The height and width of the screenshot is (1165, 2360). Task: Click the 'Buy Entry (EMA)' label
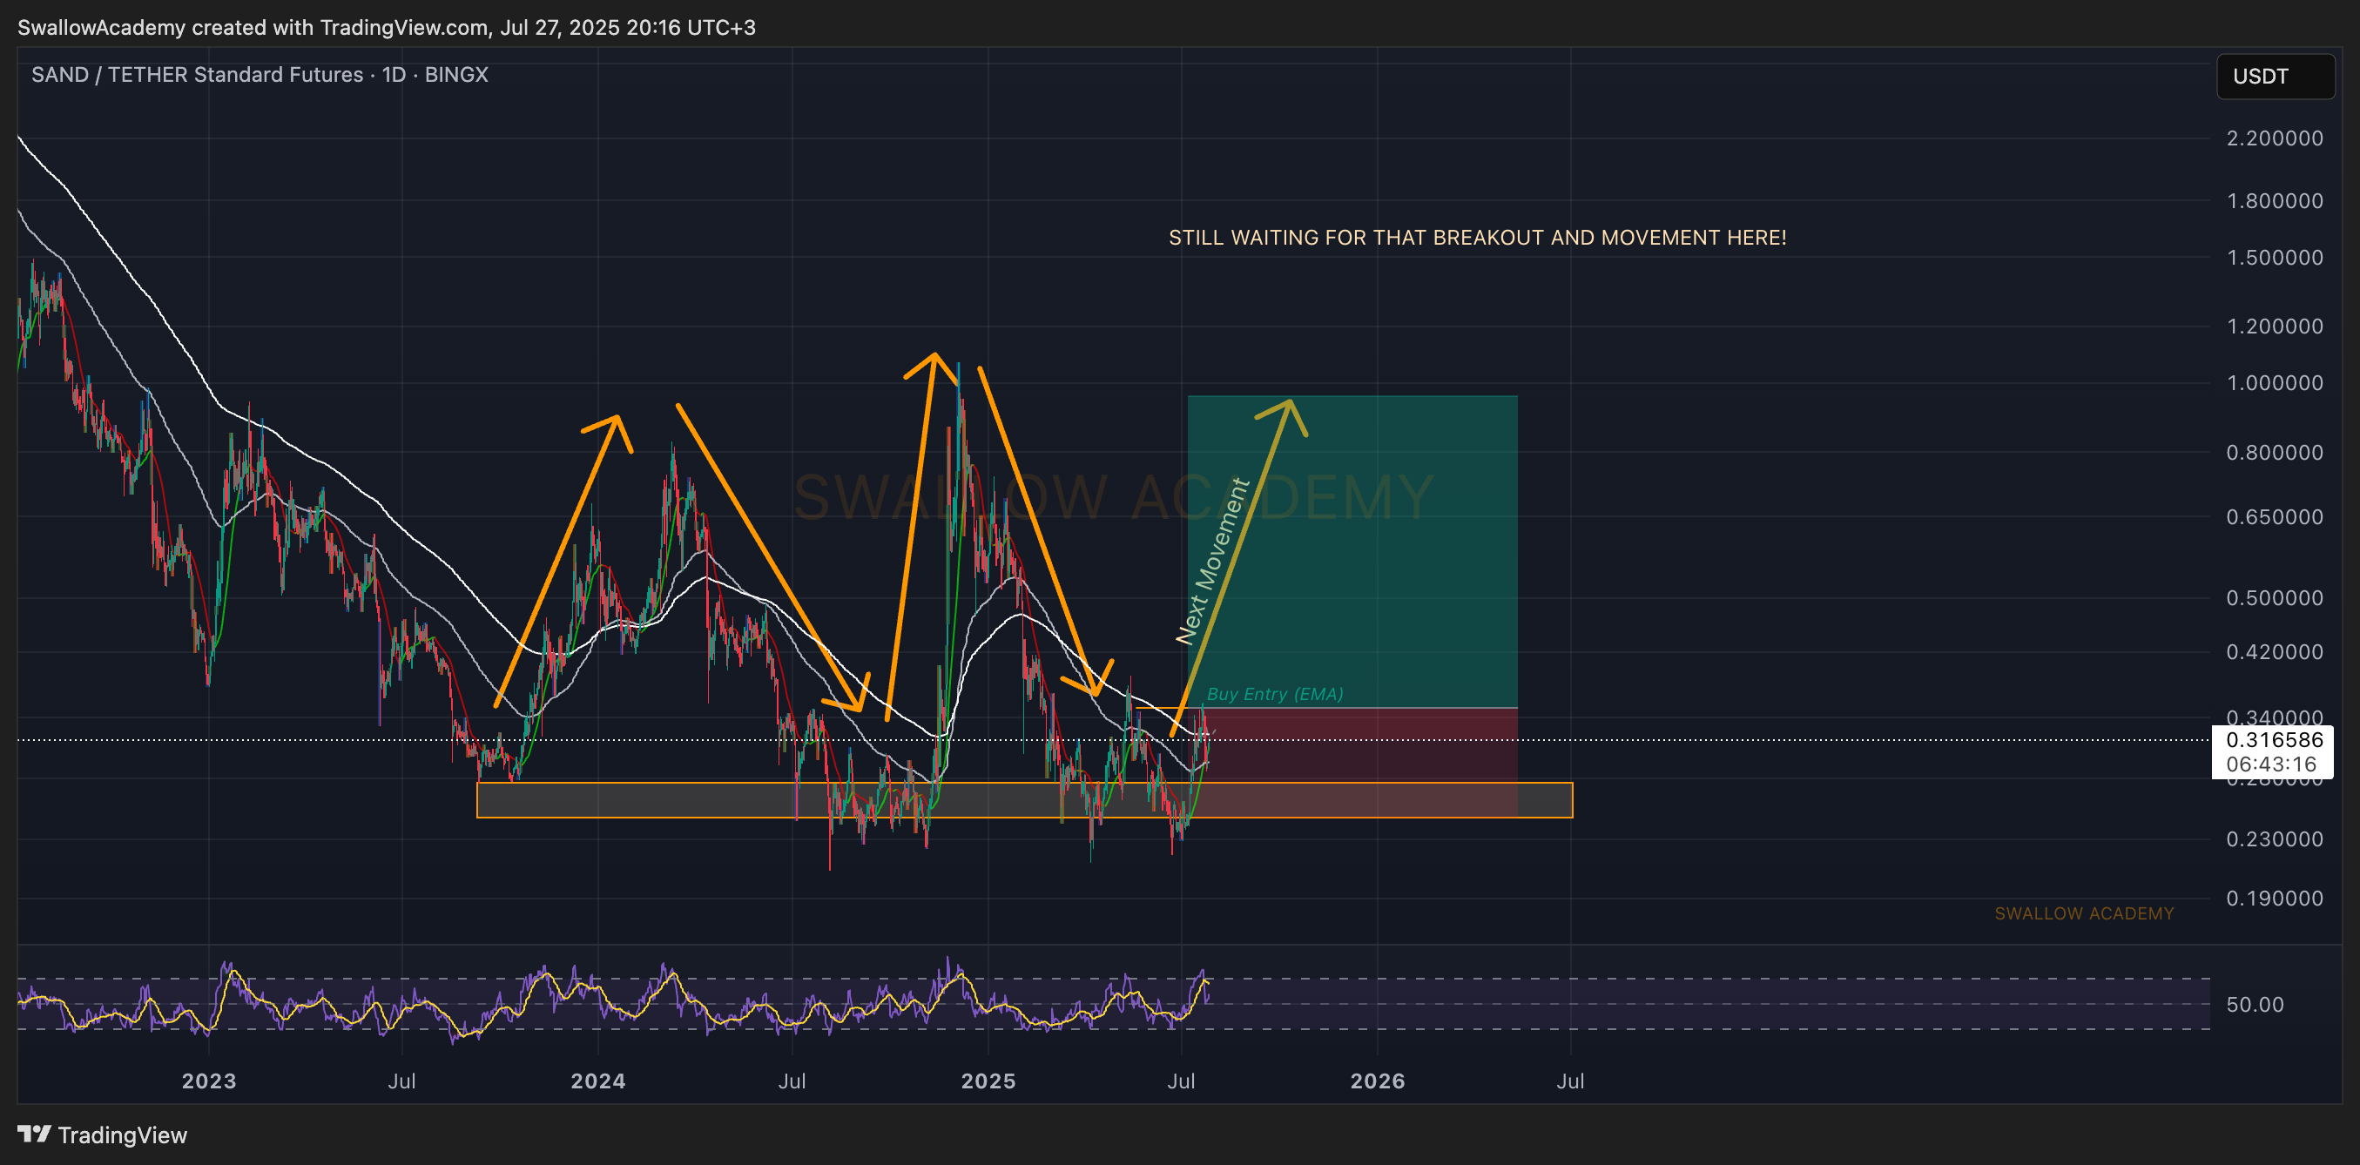[x=1274, y=694]
